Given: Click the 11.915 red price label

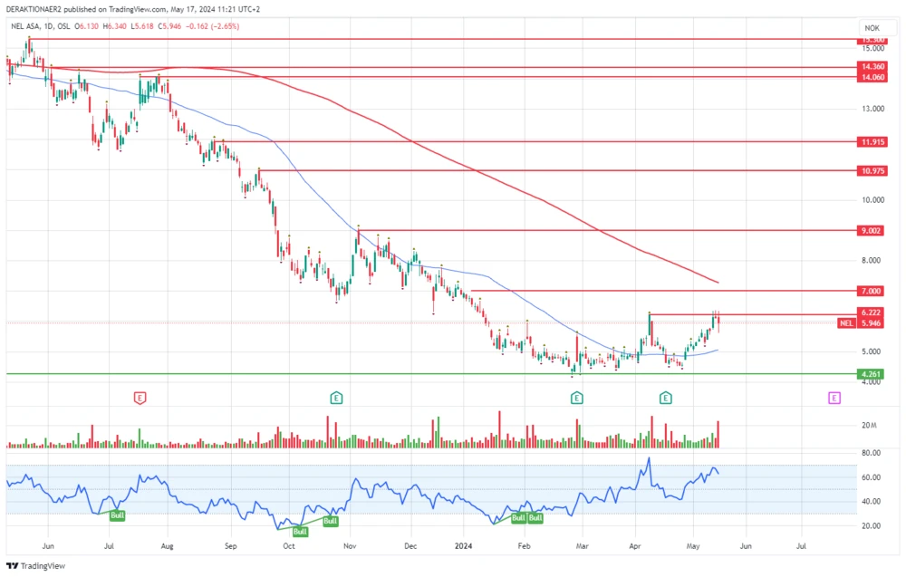Looking at the screenshot, I should (872, 141).
